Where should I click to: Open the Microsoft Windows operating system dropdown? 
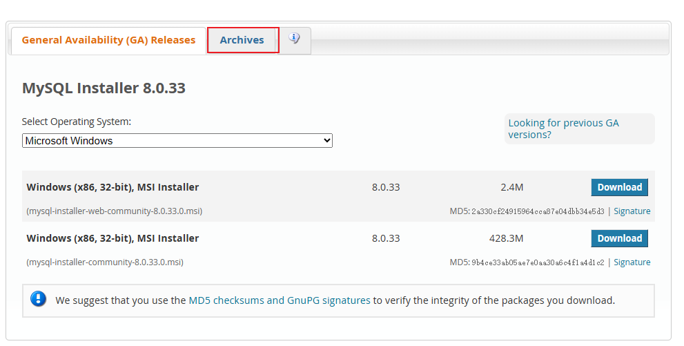[x=177, y=141]
